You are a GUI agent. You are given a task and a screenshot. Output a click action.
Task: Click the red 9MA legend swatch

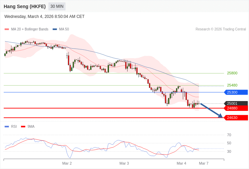pos(23,127)
